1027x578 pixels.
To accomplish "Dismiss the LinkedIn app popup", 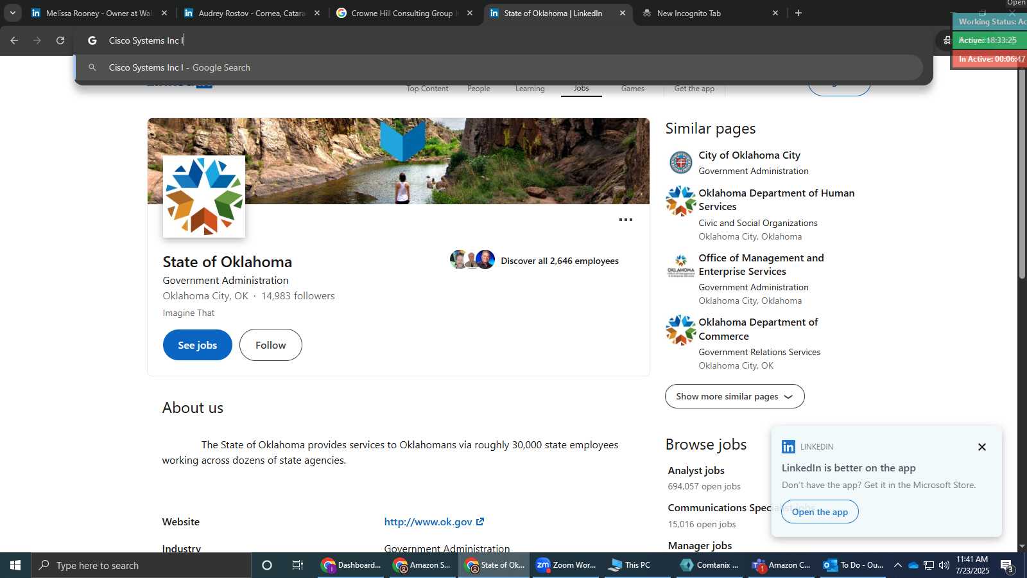I will (982, 447).
